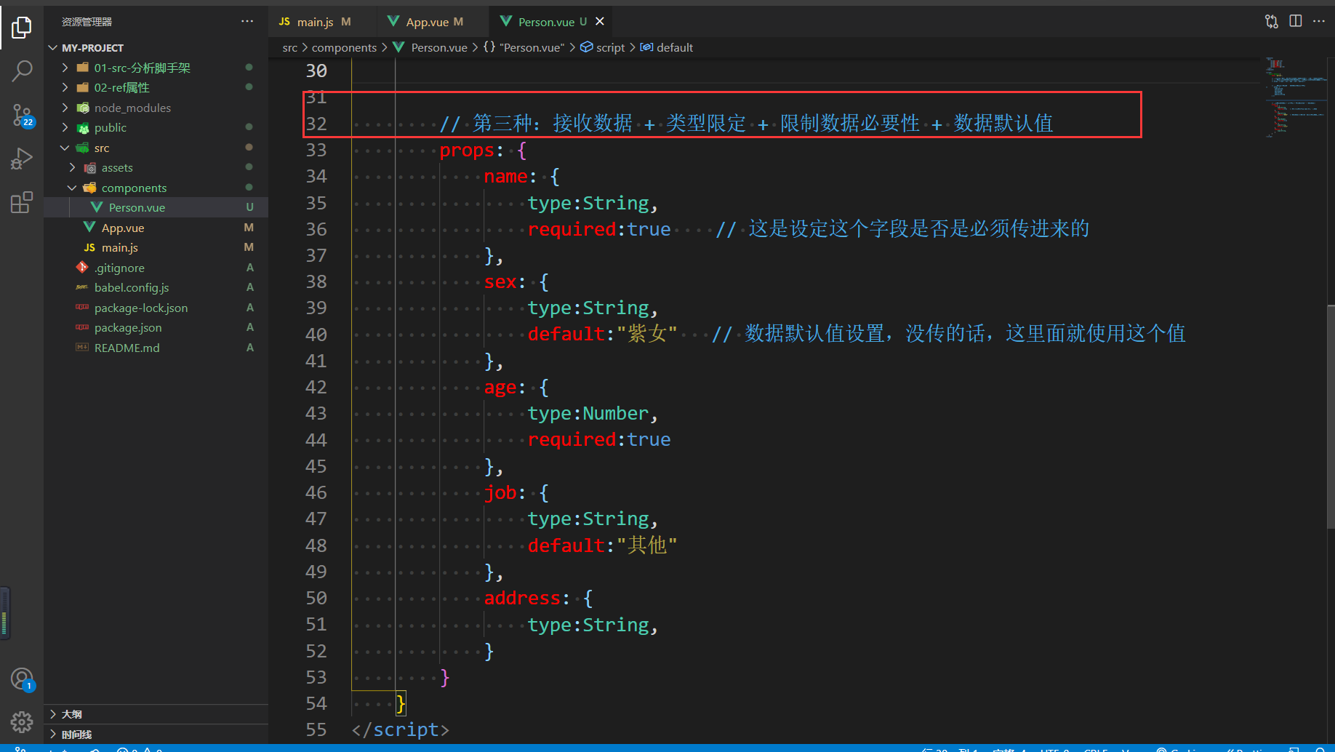Click the src breadcrumb segment
Image resolution: width=1335 pixels, height=752 pixels.
[x=289, y=47]
